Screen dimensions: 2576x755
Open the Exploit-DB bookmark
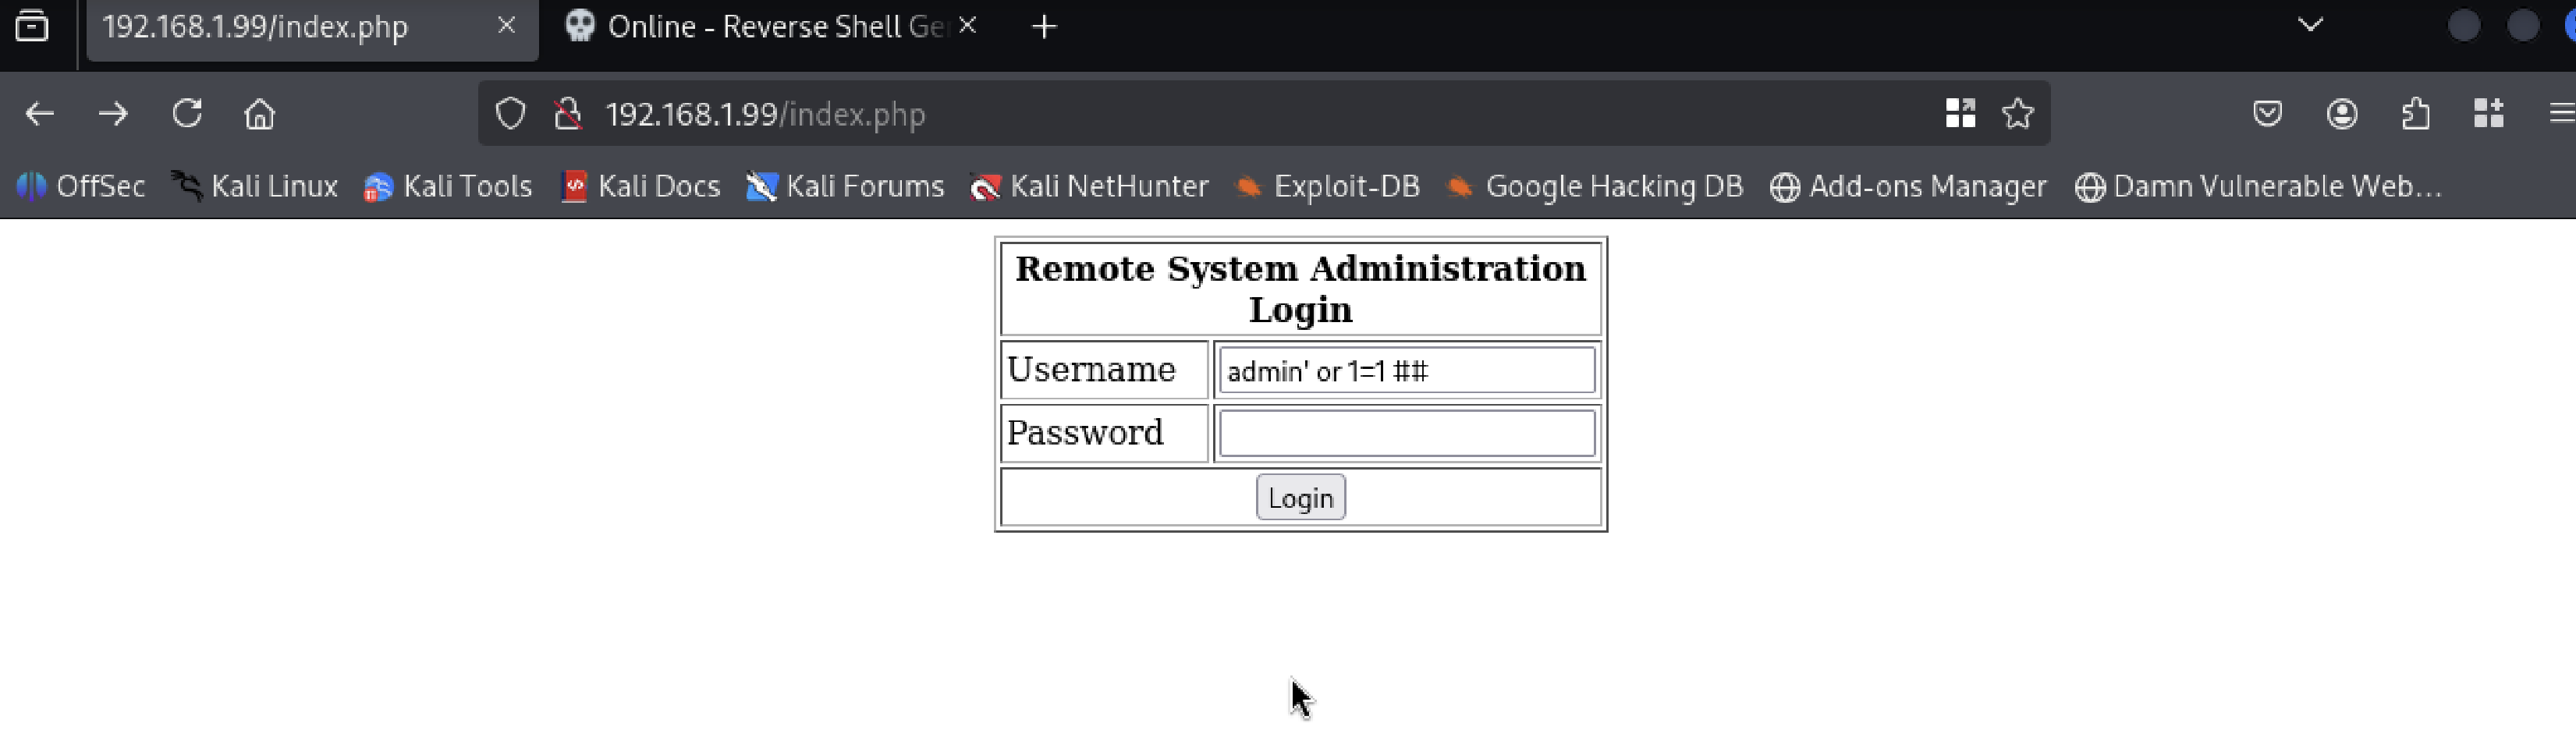(1327, 187)
